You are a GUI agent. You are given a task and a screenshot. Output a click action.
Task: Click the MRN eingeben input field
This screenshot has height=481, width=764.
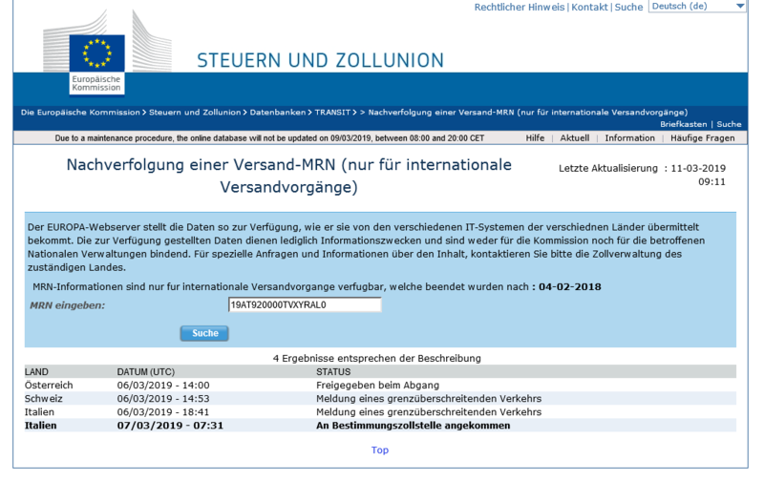305,304
